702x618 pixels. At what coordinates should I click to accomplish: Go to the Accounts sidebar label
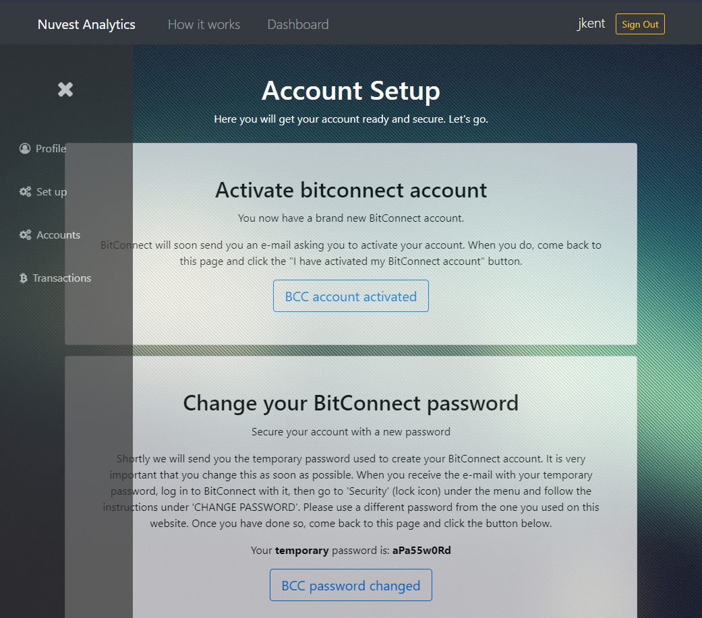[59, 235]
